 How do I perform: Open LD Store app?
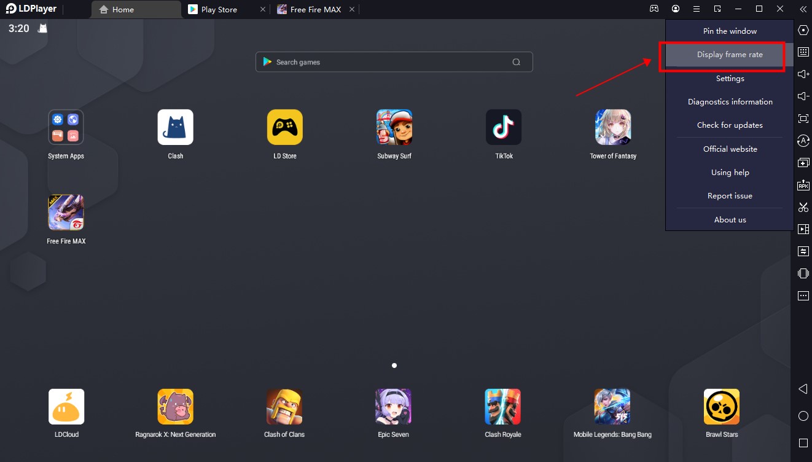click(285, 127)
